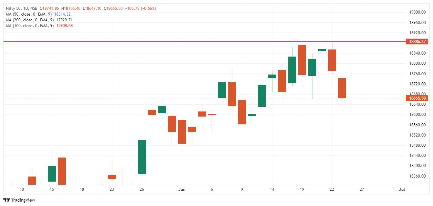Click the 19000.00 price axis label

pyautogui.click(x=417, y=12)
